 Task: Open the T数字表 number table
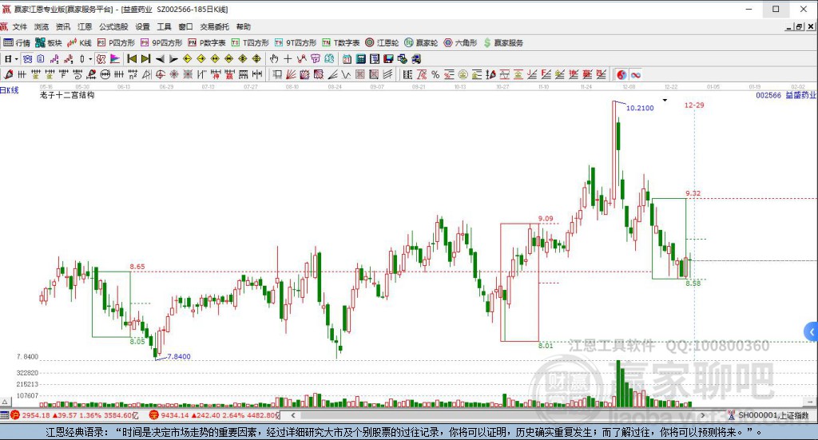click(x=340, y=43)
